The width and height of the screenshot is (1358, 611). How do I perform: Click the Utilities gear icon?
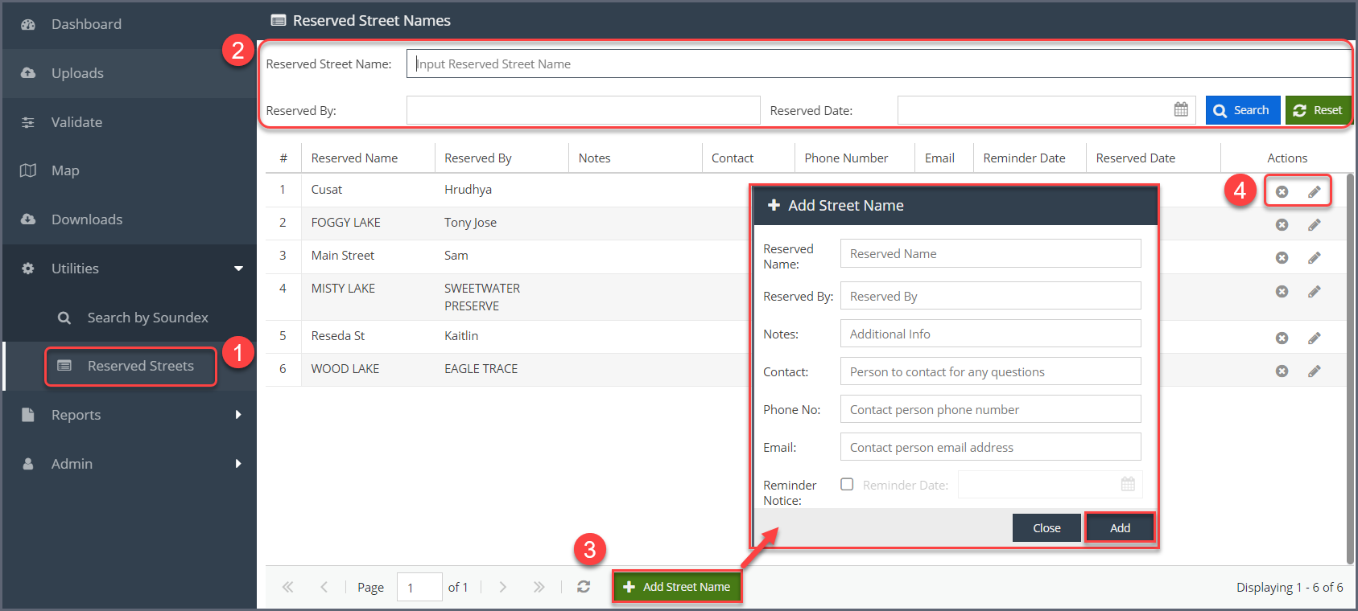coord(28,269)
